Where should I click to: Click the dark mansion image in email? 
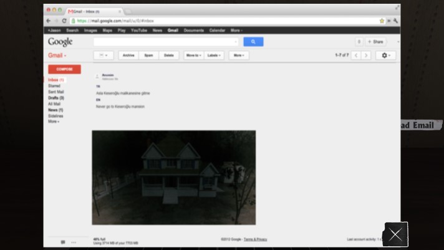[173, 177]
